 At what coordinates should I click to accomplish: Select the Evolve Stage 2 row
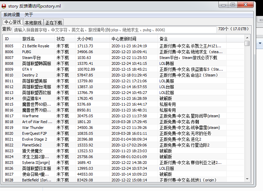click(x=124, y=139)
